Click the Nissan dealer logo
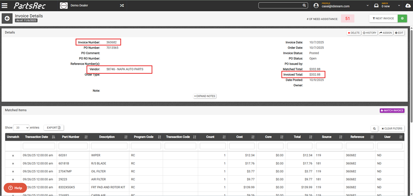This screenshot has height=196, width=413. (64, 5)
